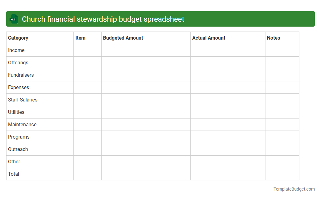Click the Other category cell
This screenshot has width=321, height=198.
pyautogui.click(x=14, y=161)
